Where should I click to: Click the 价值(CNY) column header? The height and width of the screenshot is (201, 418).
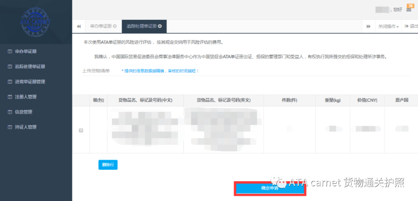click(367, 100)
